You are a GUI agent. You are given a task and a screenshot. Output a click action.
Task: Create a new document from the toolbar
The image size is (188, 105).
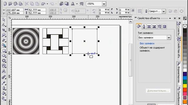pos(5,4)
